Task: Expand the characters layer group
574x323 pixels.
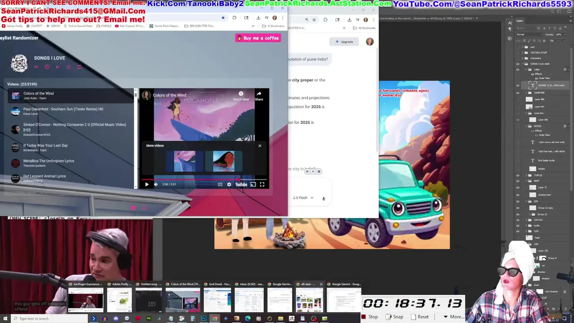Action: click(523, 58)
